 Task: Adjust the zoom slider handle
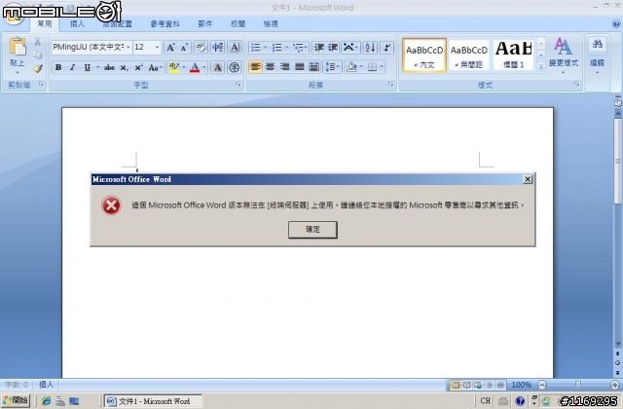(577, 385)
